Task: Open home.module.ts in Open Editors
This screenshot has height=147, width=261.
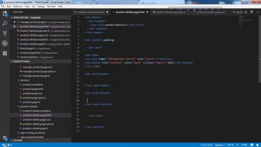Action: pyautogui.click(x=41, y=57)
